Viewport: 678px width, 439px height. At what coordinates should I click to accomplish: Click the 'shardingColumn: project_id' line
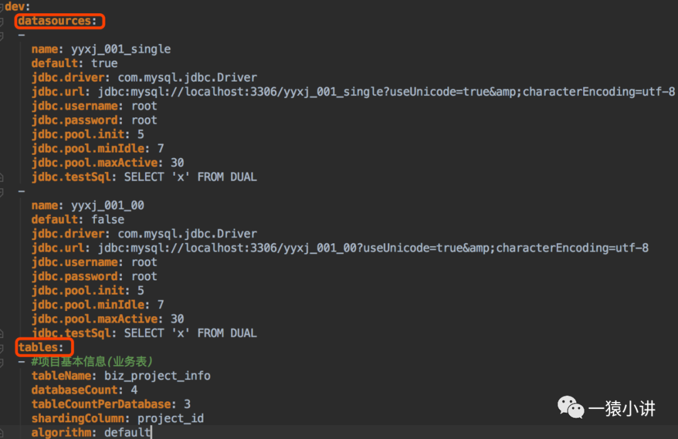coord(117,419)
